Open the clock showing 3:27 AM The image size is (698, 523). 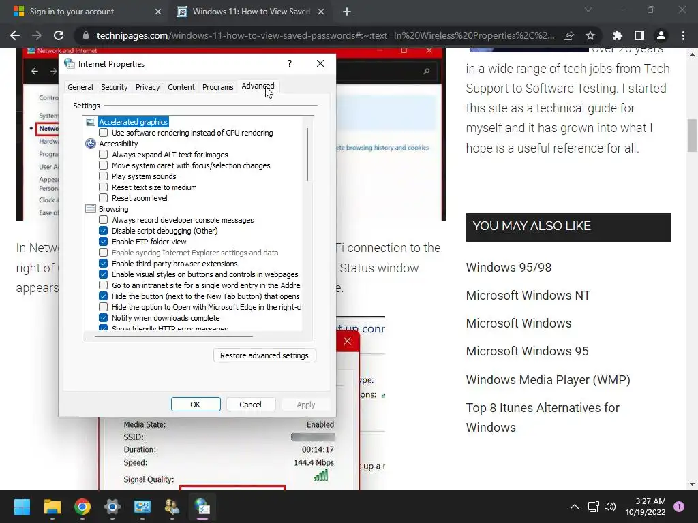646,507
